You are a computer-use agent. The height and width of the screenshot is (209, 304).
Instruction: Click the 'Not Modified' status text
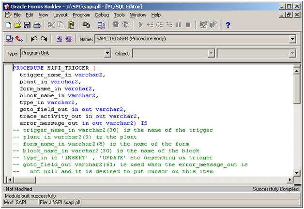click(19, 189)
